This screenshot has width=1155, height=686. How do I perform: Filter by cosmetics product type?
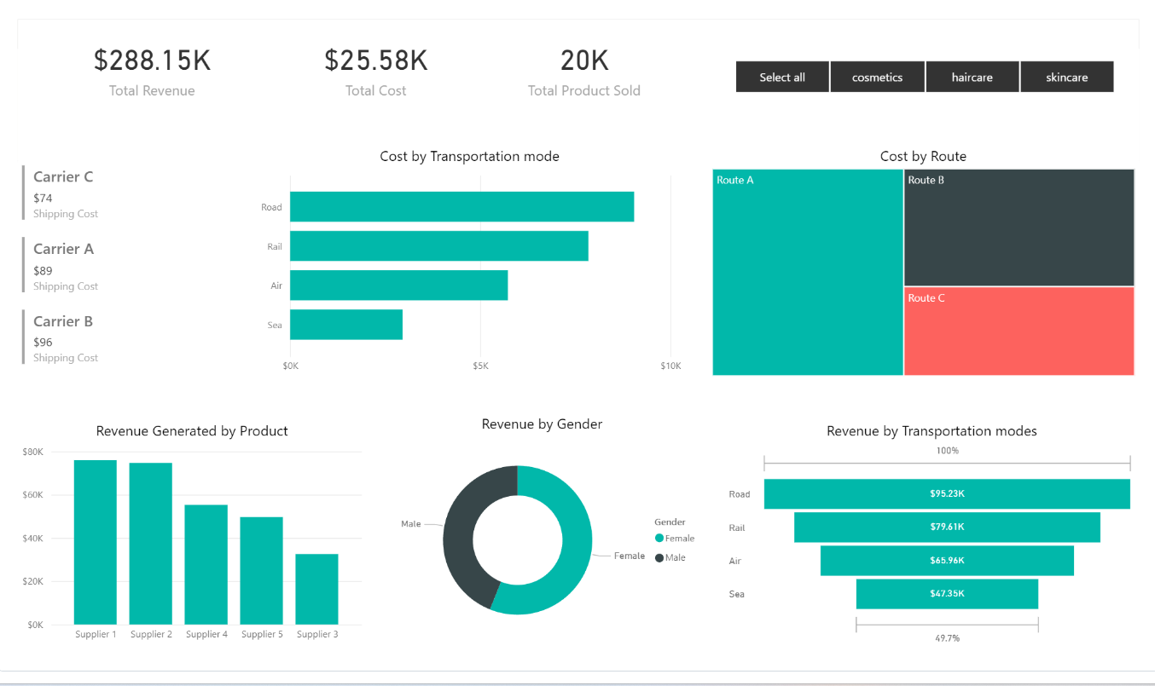pos(877,77)
